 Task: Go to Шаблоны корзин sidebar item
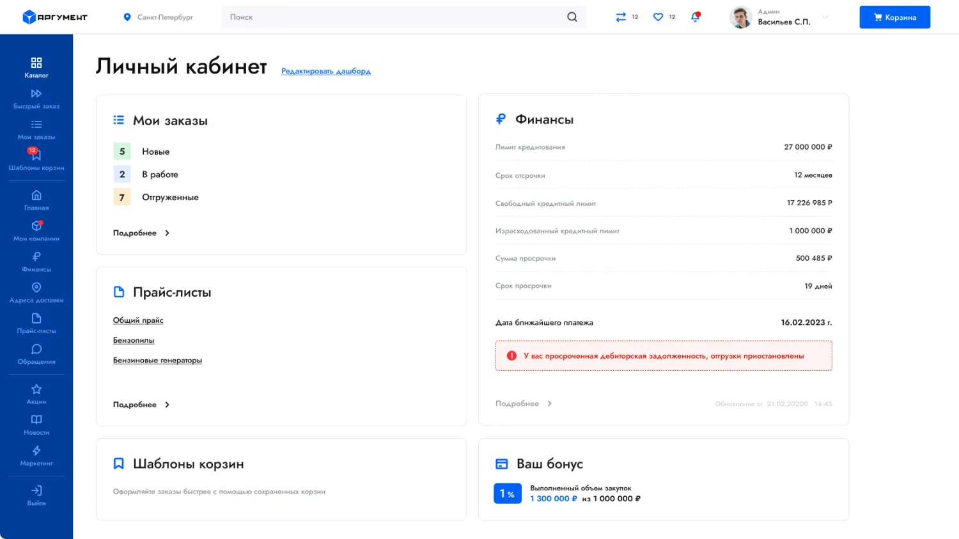pos(36,156)
